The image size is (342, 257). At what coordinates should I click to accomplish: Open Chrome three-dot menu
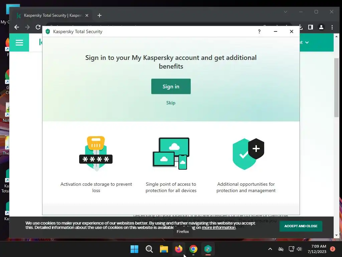332,27
